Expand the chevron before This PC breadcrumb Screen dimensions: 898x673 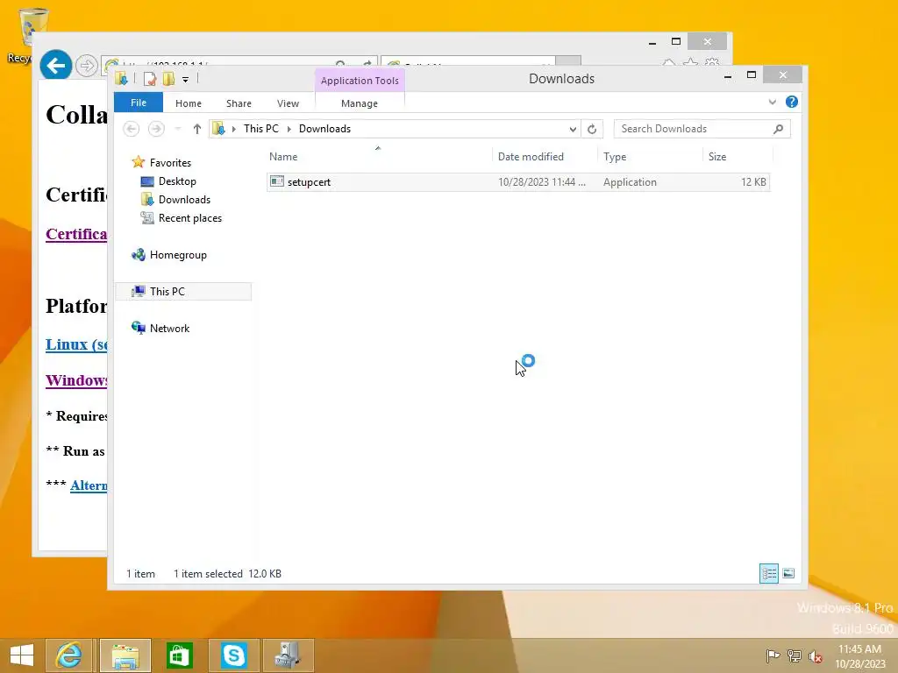point(233,129)
